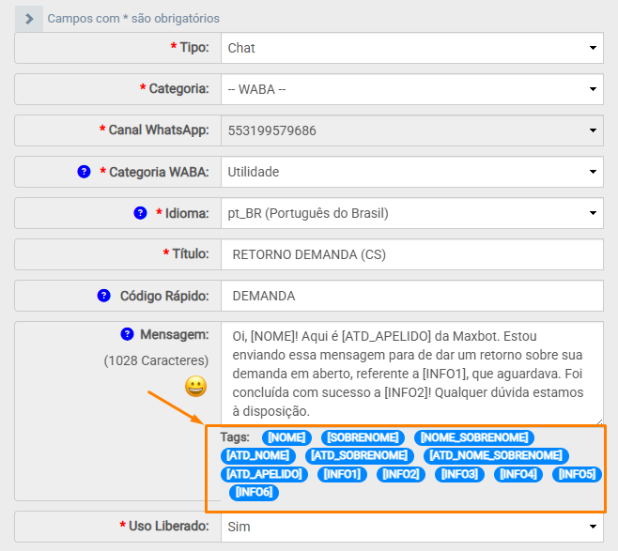
Task: Insert the [INFO1] tag
Action: [x=343, y=474]
